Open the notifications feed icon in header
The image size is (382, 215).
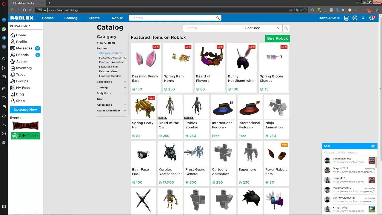coord(346,18)
